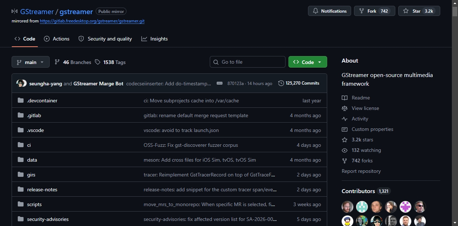View the 132 watching link

361,150
